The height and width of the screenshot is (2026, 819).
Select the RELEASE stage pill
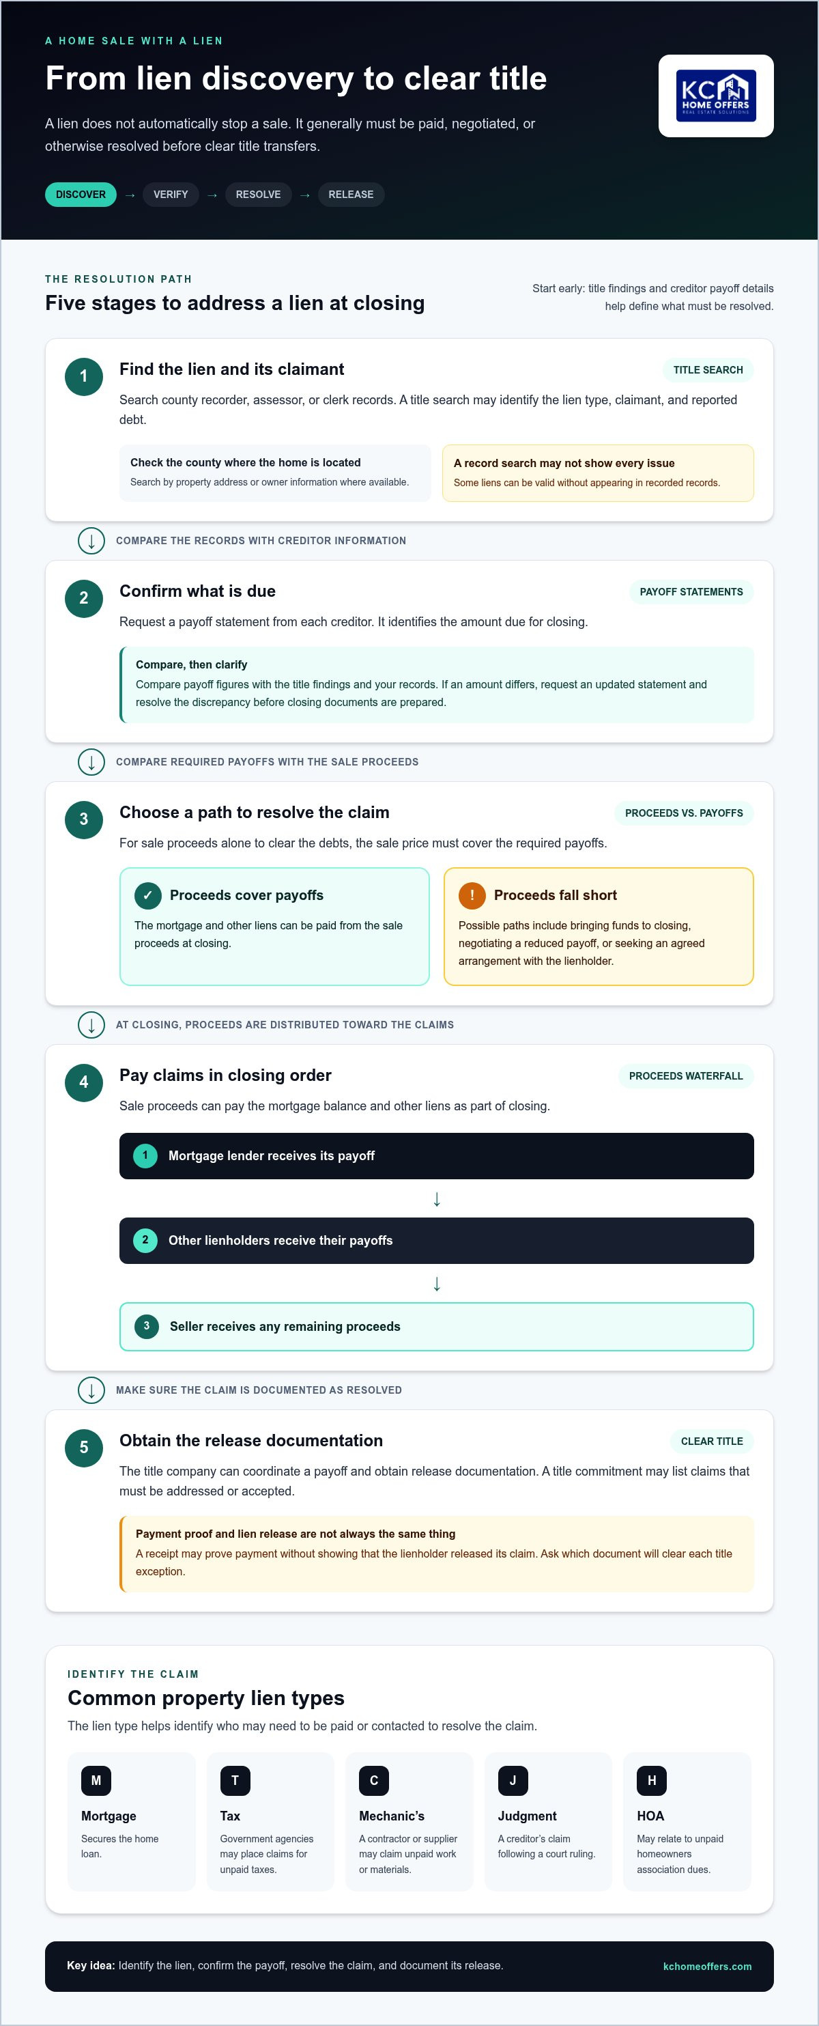(x=351, y=194)
